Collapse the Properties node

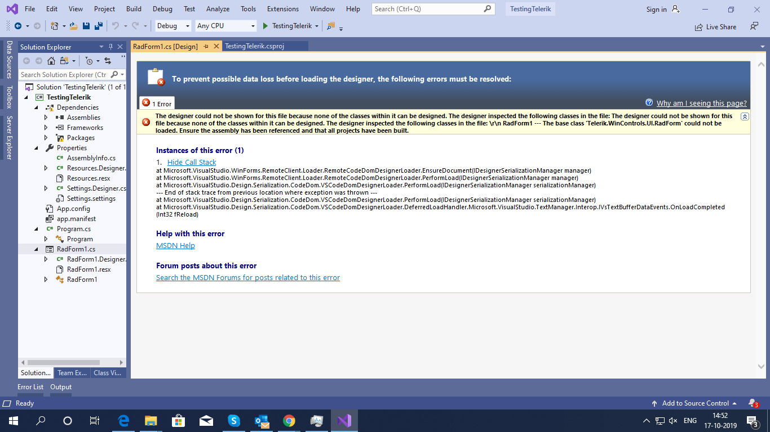pos(37,148)
